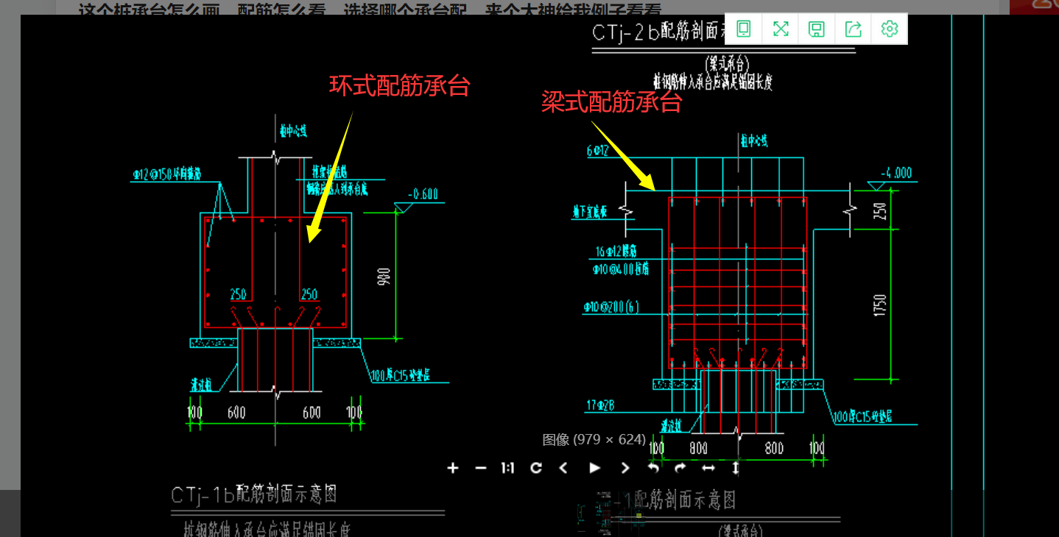This screenshot has width=1059, height=537.
Task: Go to the next image with the right chevron
Action: pyautogui.click(x=626, y=468)
